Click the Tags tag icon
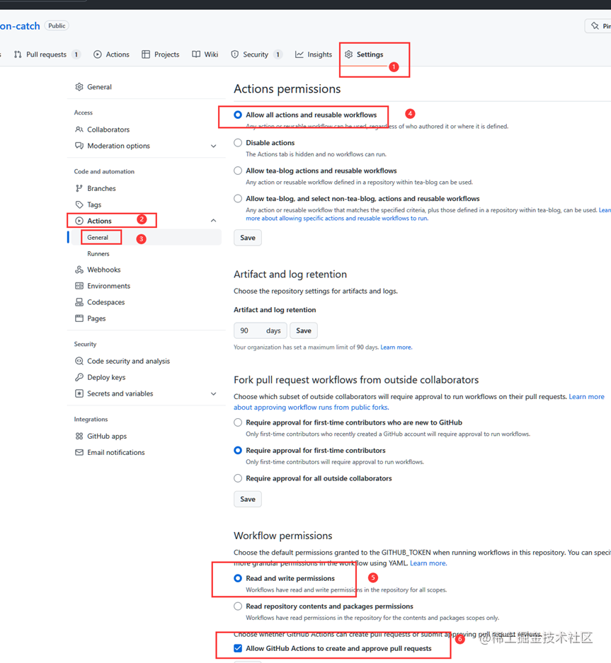 (x=79, y=204)
